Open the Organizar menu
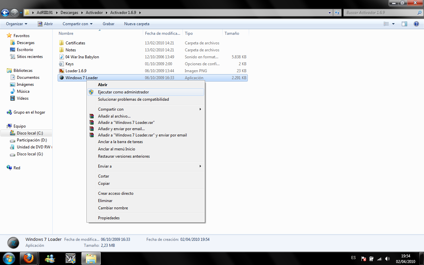 coord(17,24)
